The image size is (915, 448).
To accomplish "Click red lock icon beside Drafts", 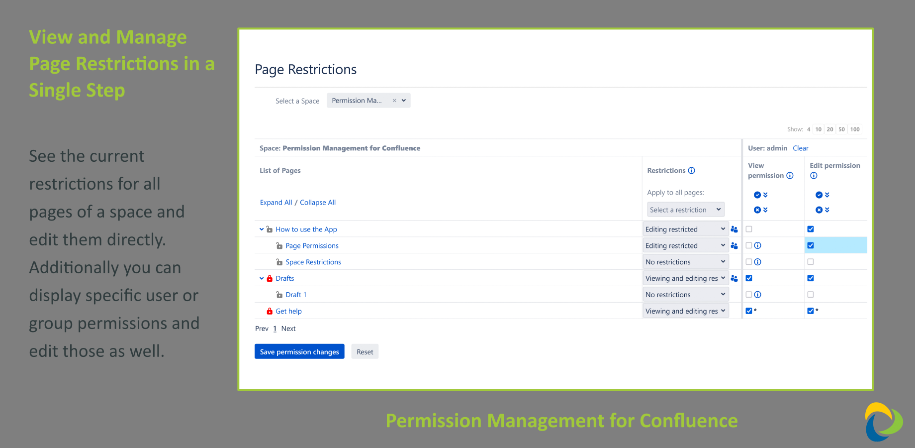I will pyautogui.click(x=270, y=278).
